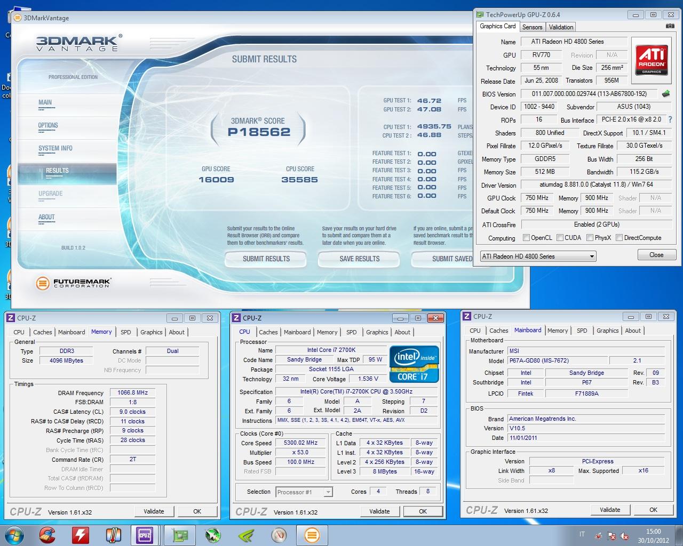
Task: Open Caches tab in middle CPU-Z window
Action: point(268,332)
